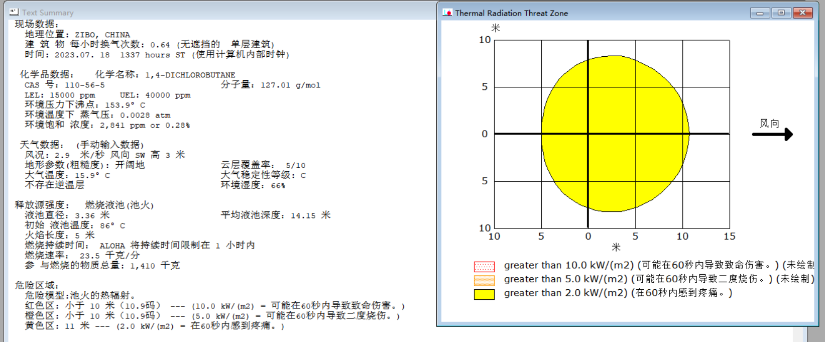
Task: Click the pool diameter 3.36 米 line
Action: 67,215
